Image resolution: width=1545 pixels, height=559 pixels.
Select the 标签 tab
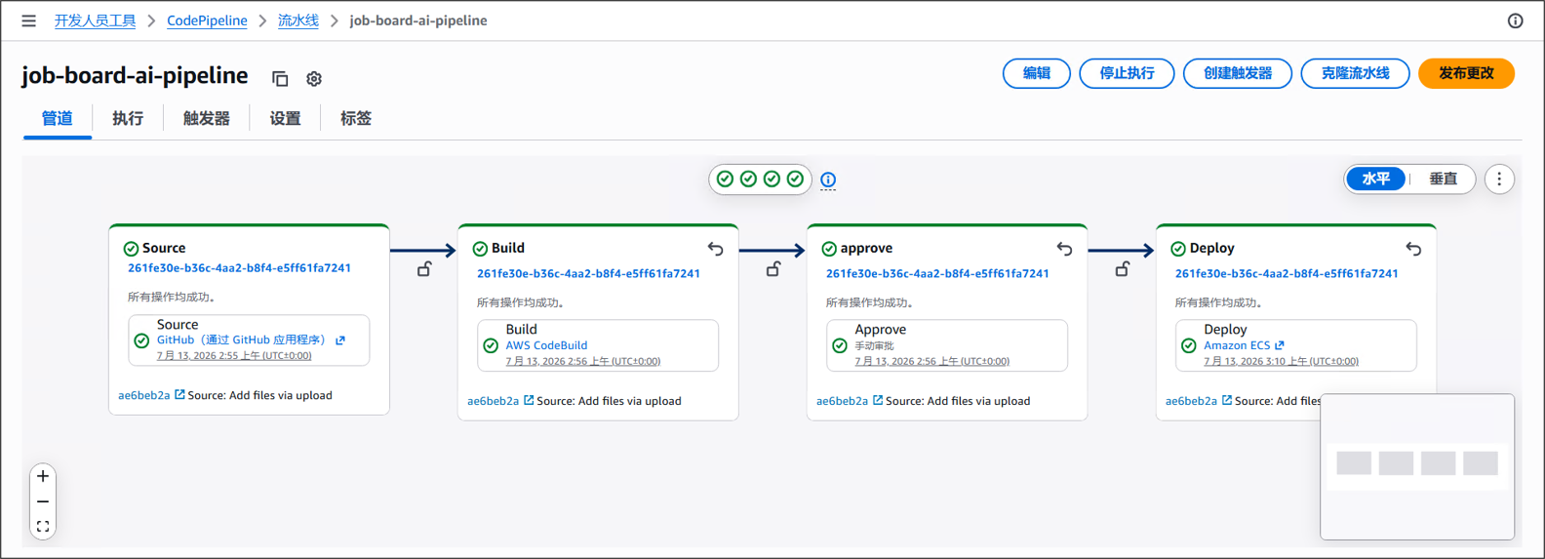pyautogui.click(x=356, y=119)
